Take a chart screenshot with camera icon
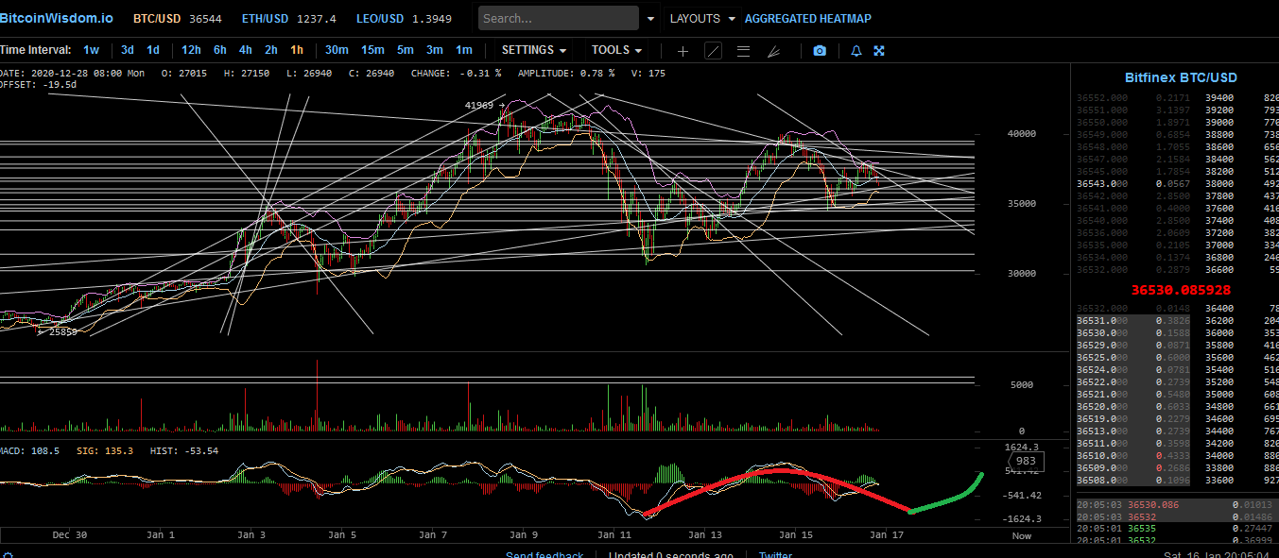 820,51
